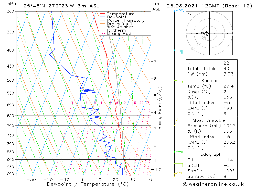The width and height of the screenshot is (256, 187).
Task: Click the K index value 22
Action: (x=226, y=63)
